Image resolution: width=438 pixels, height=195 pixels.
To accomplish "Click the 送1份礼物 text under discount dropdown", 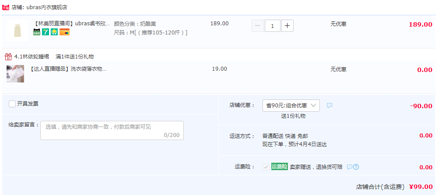I will click(x=293, y=116).
